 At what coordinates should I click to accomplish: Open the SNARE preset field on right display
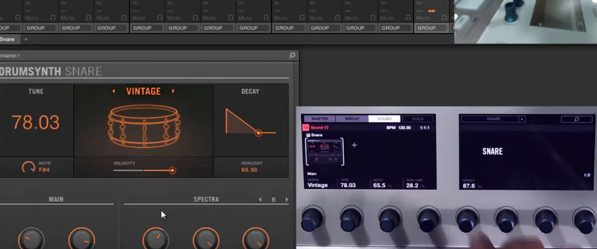tap(491, 119)
